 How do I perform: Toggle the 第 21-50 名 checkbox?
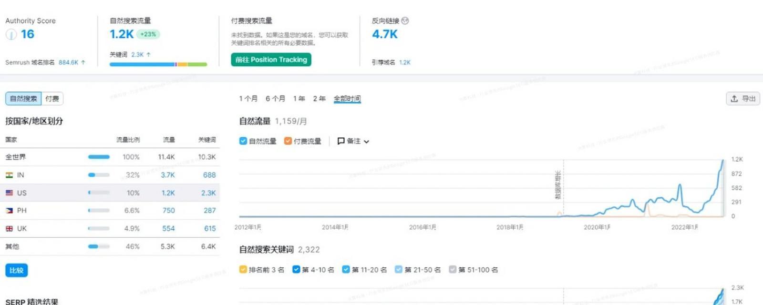point(399,270)
